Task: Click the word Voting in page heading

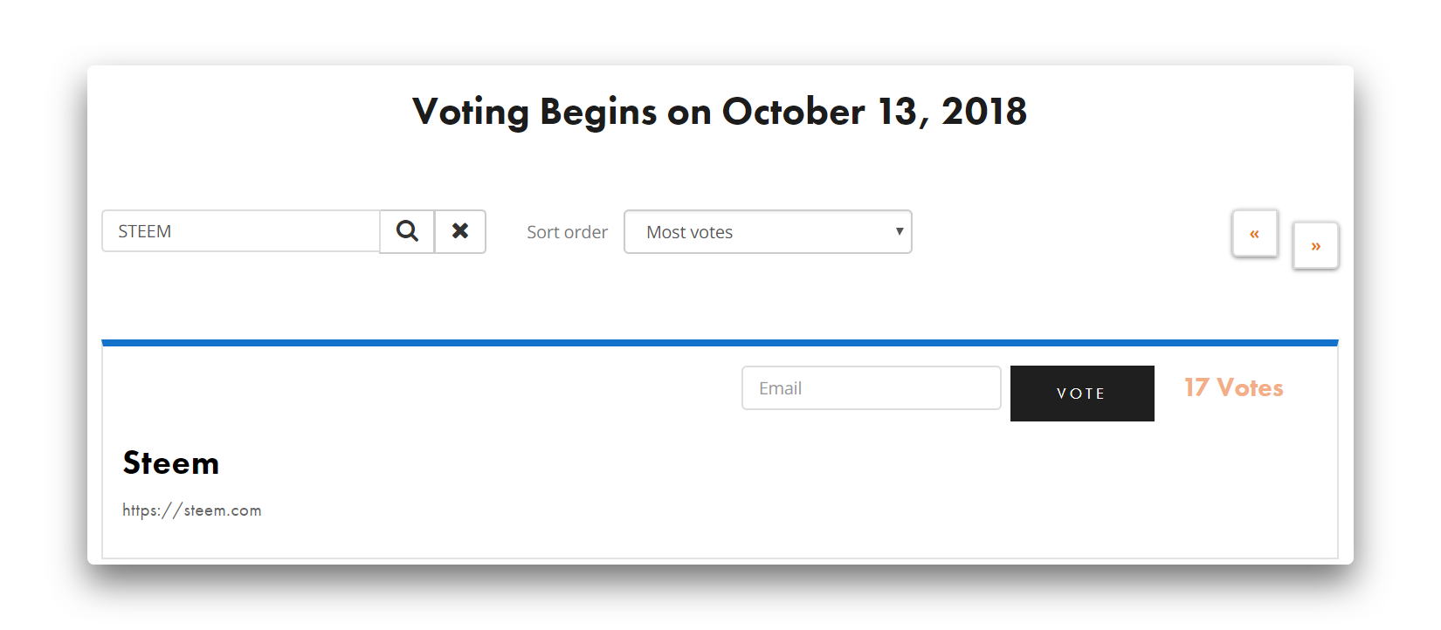Action: click(471, 112)
